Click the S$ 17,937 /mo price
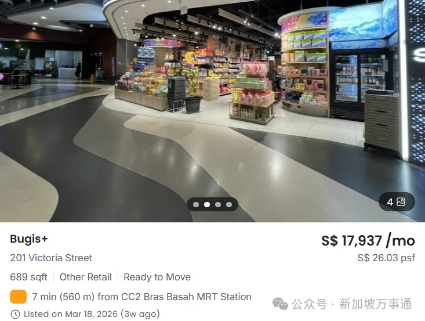 368,241
